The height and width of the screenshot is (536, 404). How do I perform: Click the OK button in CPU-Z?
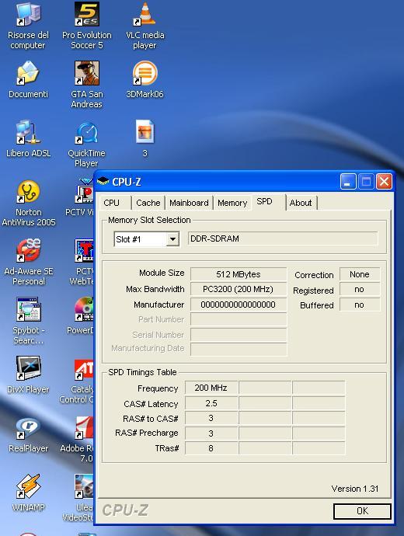click(x=362, y=511)
